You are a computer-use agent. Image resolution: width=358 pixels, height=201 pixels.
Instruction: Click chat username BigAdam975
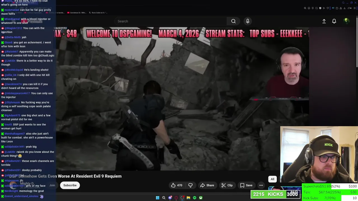pyautogui.click(x=12, y=116)
